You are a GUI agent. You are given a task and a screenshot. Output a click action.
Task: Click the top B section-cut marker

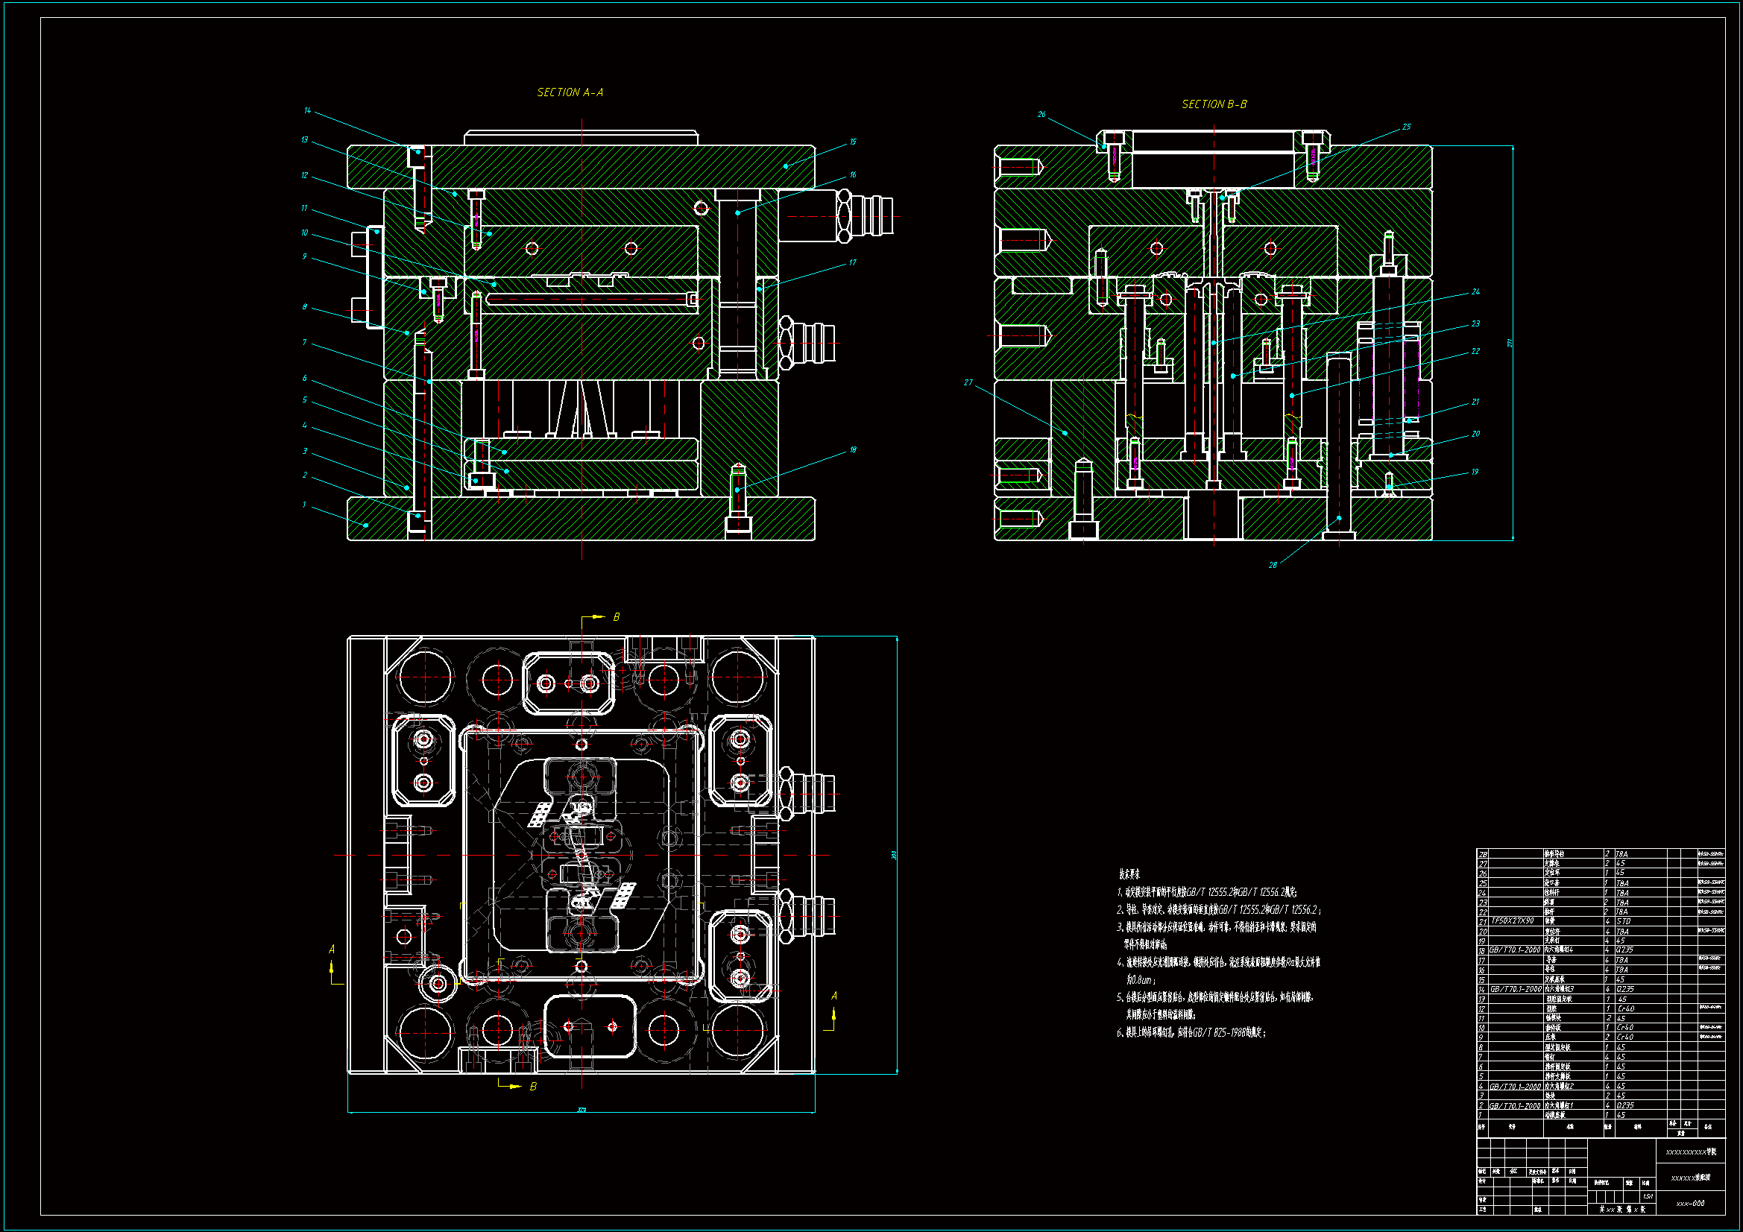[x=616, y=618]
